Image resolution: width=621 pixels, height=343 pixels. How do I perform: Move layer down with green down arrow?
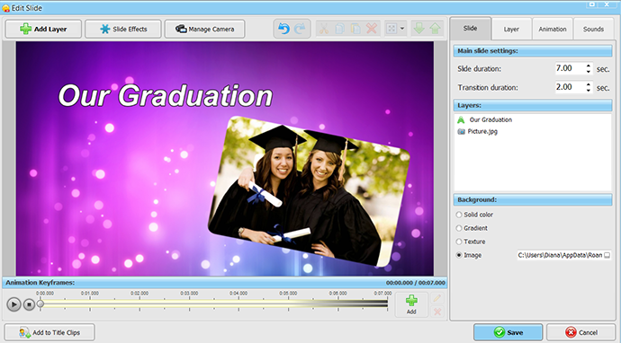[419, 29]
